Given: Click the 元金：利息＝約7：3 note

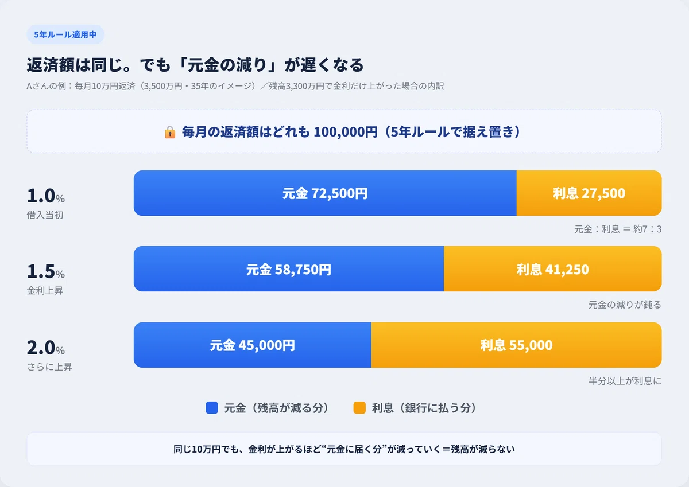Looking at the screenshot, I should coord(618,229).
